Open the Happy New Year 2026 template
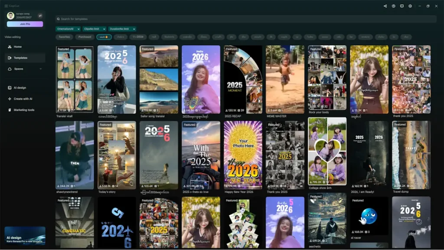The image size is (444, 250). (x=243, y=155)
